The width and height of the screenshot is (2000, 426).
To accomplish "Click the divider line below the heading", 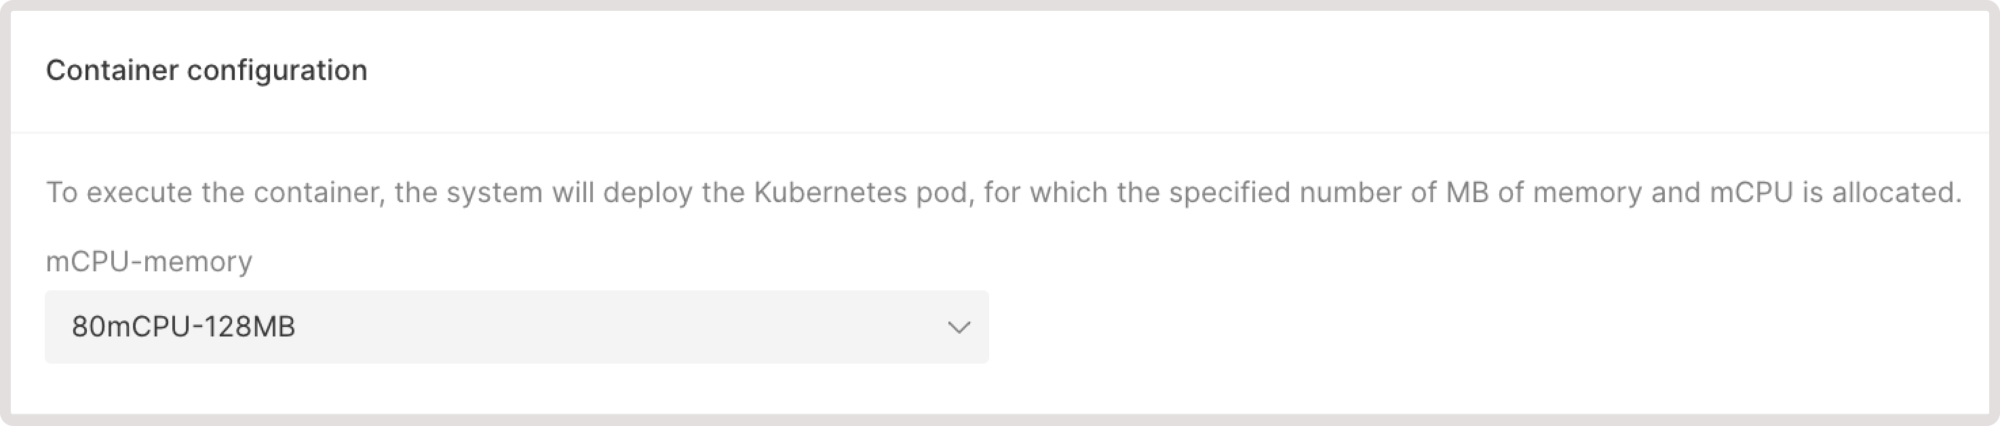I will pos(1000,133).
